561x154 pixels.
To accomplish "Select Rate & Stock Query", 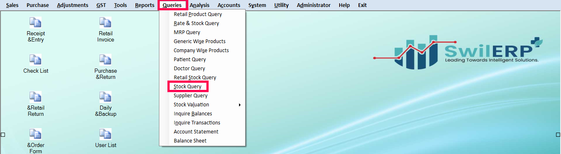I will pos(202,23).
